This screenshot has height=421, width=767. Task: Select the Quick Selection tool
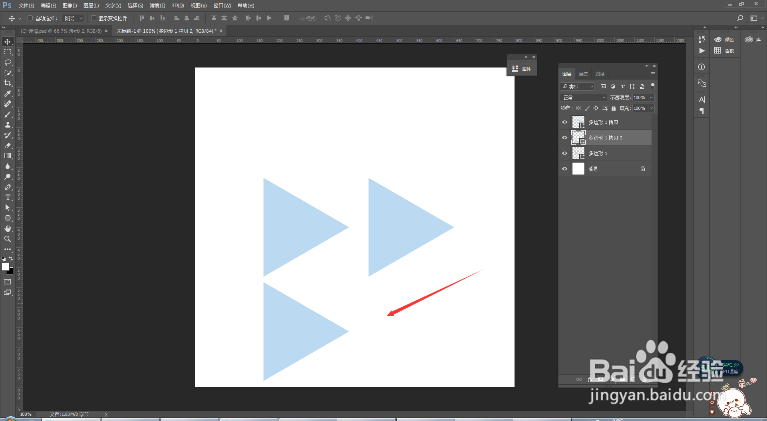click(8, 73)
